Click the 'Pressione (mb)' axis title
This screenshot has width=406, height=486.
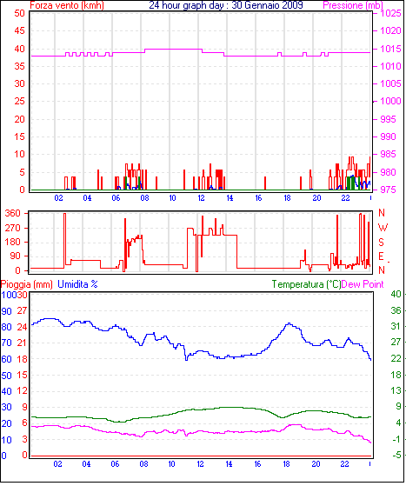(x=353, y=5)
